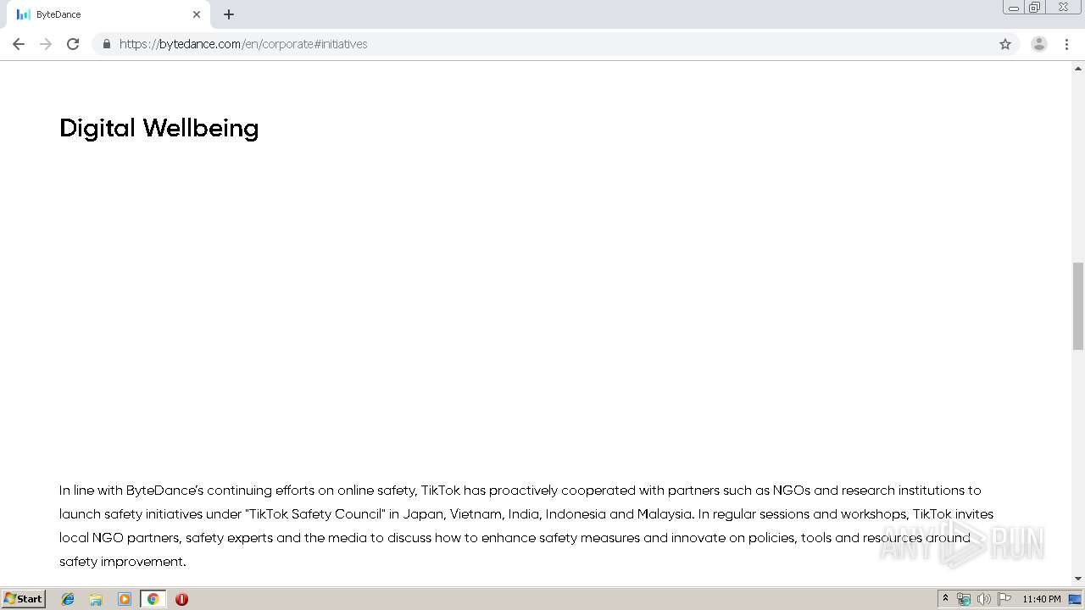Click the 11:40 PM clock
Image resolution: width=1085 pixels, height=610 pixels.
tap(1041, 599)
